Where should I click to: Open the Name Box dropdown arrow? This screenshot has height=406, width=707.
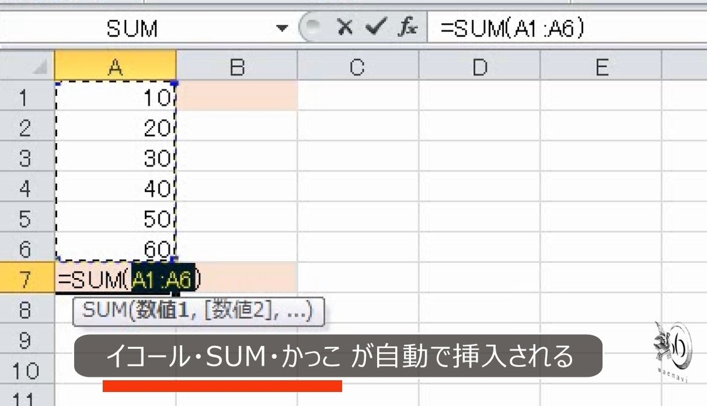point(282,28)
